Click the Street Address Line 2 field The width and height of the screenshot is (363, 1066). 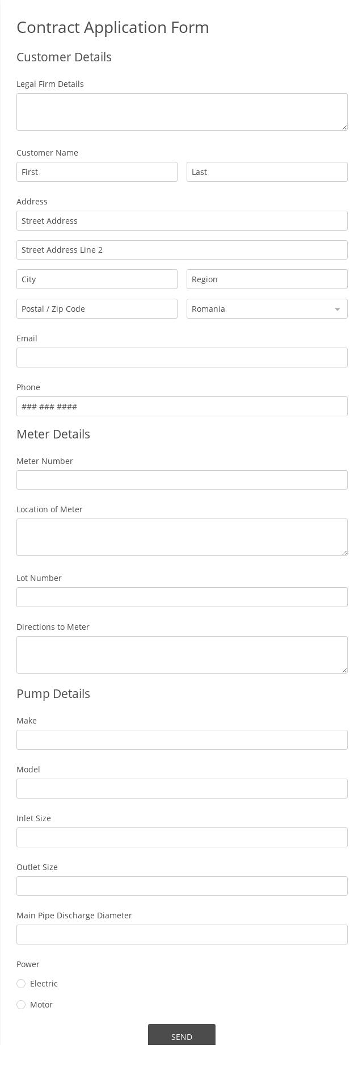[x=181, y=249]
